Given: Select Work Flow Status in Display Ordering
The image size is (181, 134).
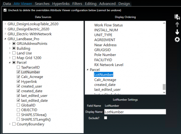Looking at the screenshot, I should pyautogui.click(x=109, y=25).
